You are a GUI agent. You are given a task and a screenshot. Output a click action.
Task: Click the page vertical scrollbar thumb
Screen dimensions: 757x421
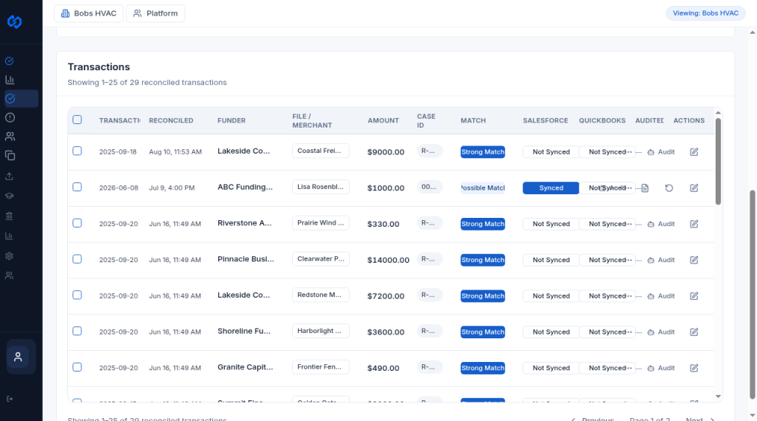(752, 294)
